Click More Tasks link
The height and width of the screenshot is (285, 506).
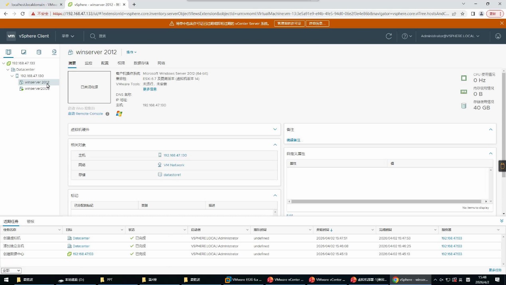(x=495, y=270)
